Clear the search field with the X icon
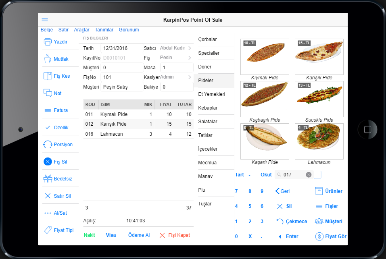The height and width of the screenshot is (259, 386). (309, 175)
